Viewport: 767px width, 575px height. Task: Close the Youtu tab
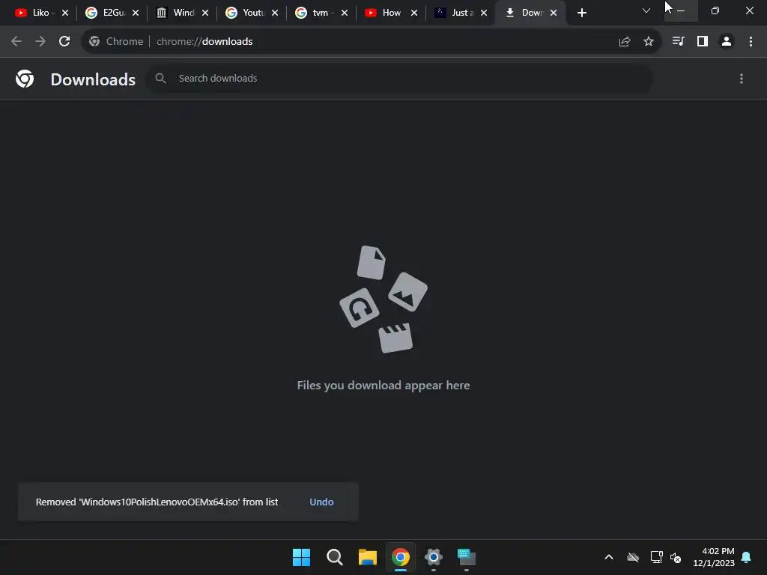pyautogui.click(x=275, y=13)
